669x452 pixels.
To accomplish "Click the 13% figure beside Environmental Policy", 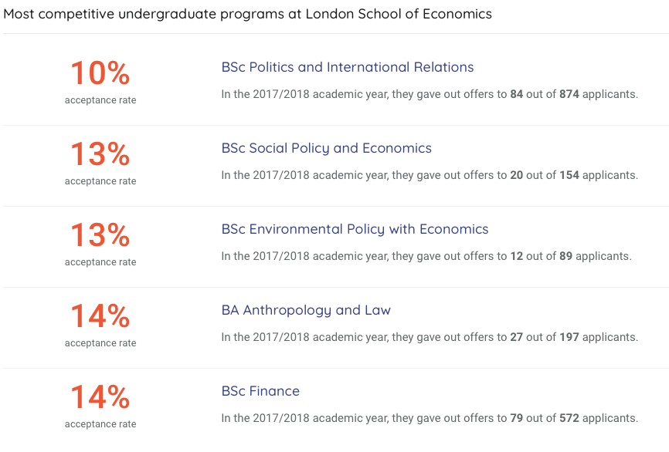I will point(100,235).
